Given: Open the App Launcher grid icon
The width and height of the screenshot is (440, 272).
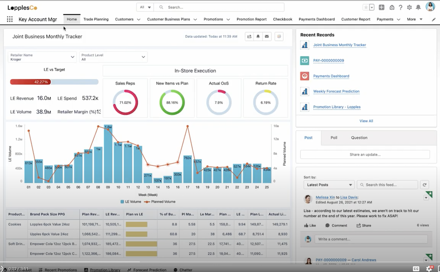Looking at the screenshot, I should coord(10,19).
